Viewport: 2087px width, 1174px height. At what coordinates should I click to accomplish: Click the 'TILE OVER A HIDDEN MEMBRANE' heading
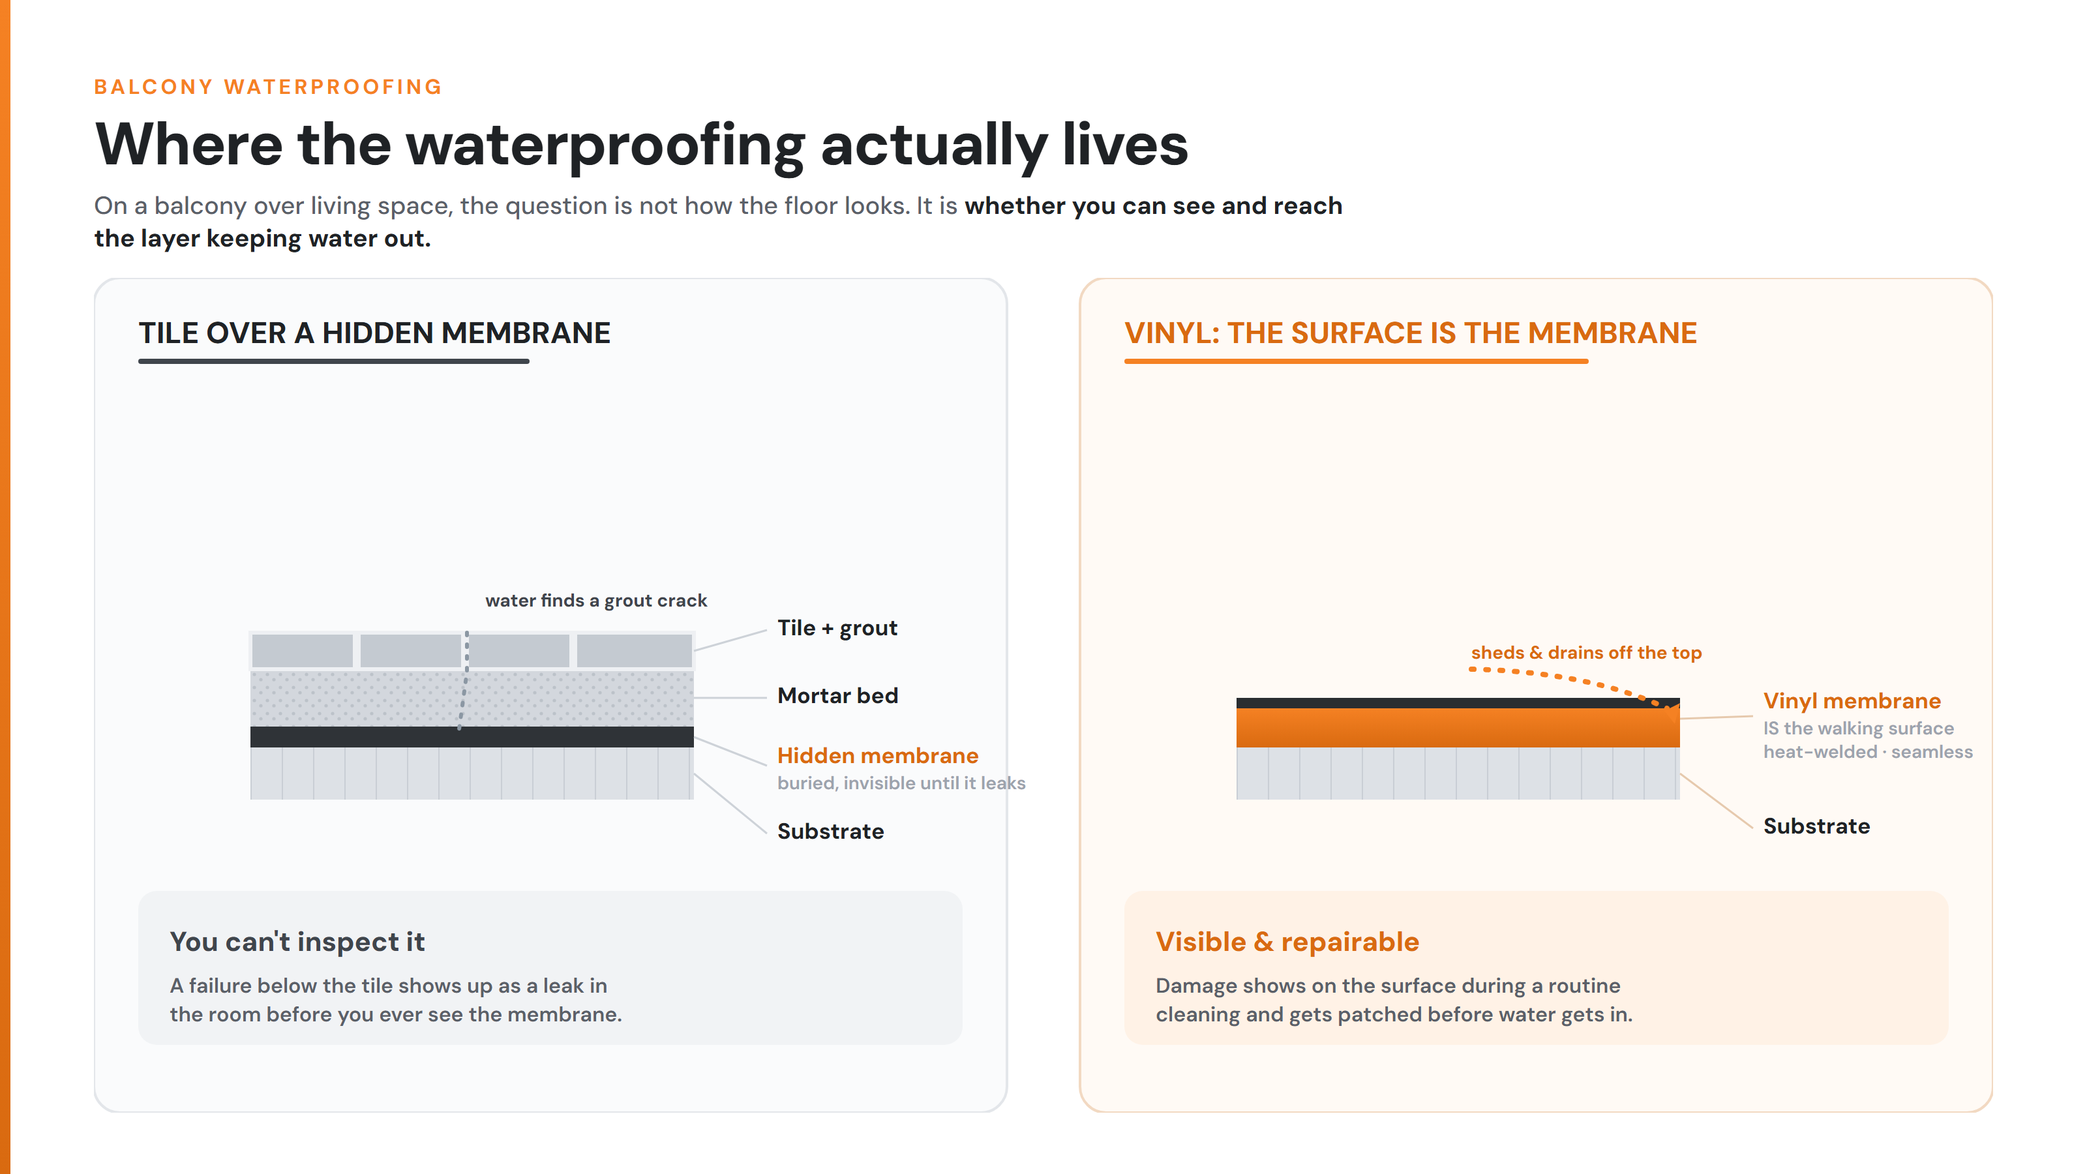click(374, 333)
